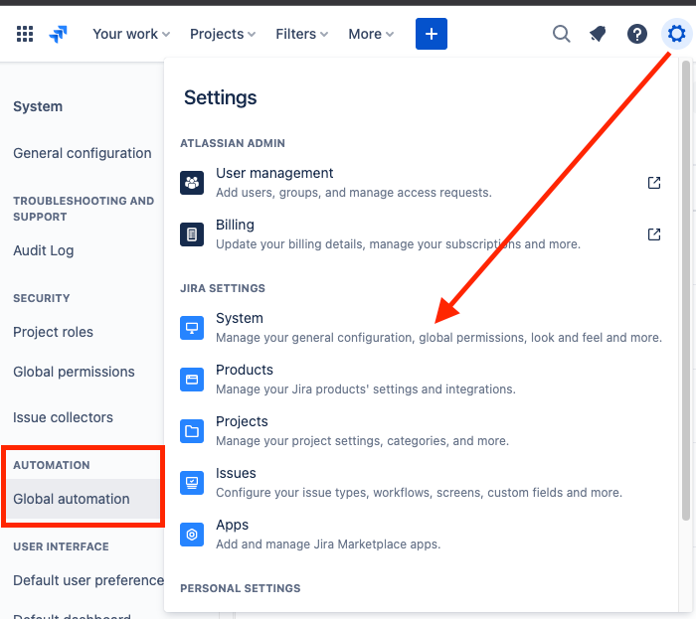Open User management in settings menu
The height and width of the screenshot is (619, 696).
pyautogui.click(x=421, y=183)
